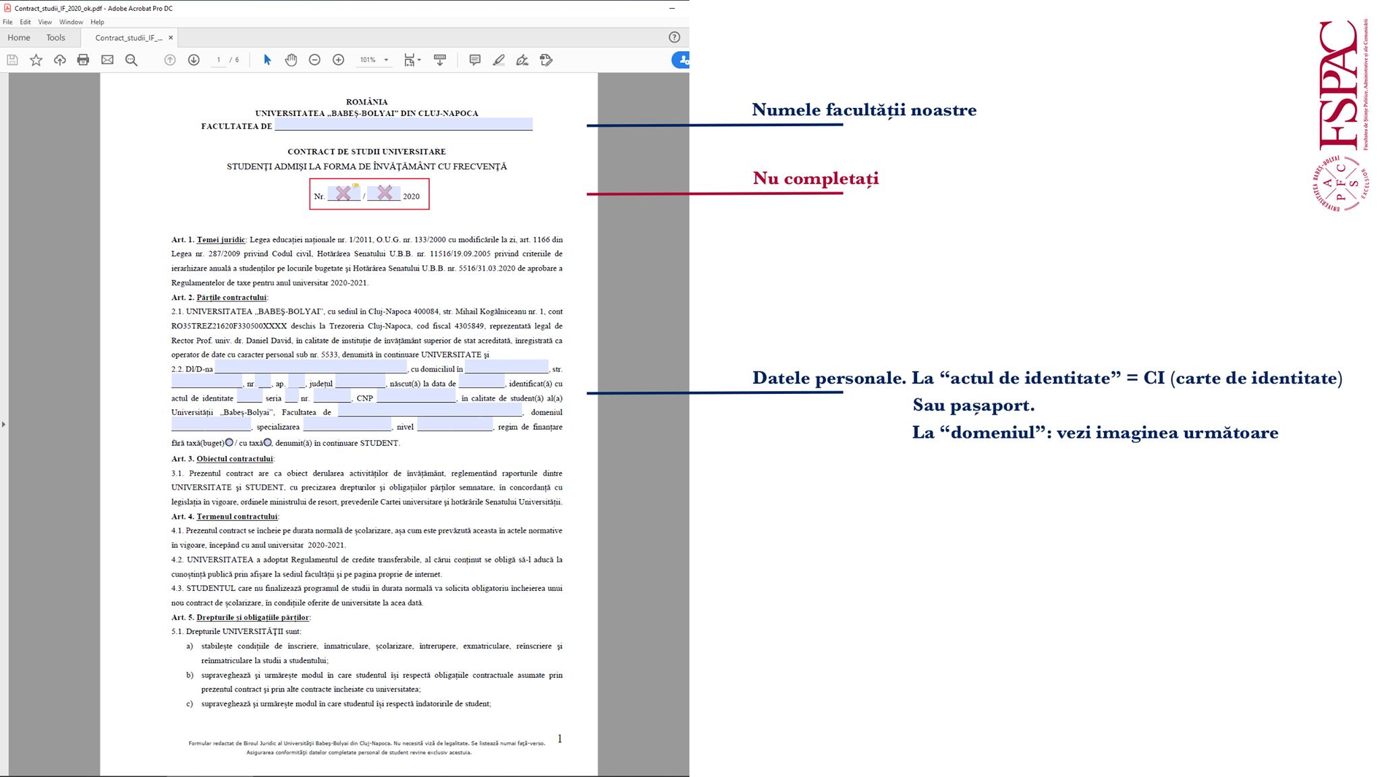Upload the file to the cloud
This screenshot has height=777, width=1382.
pos(60,60)
